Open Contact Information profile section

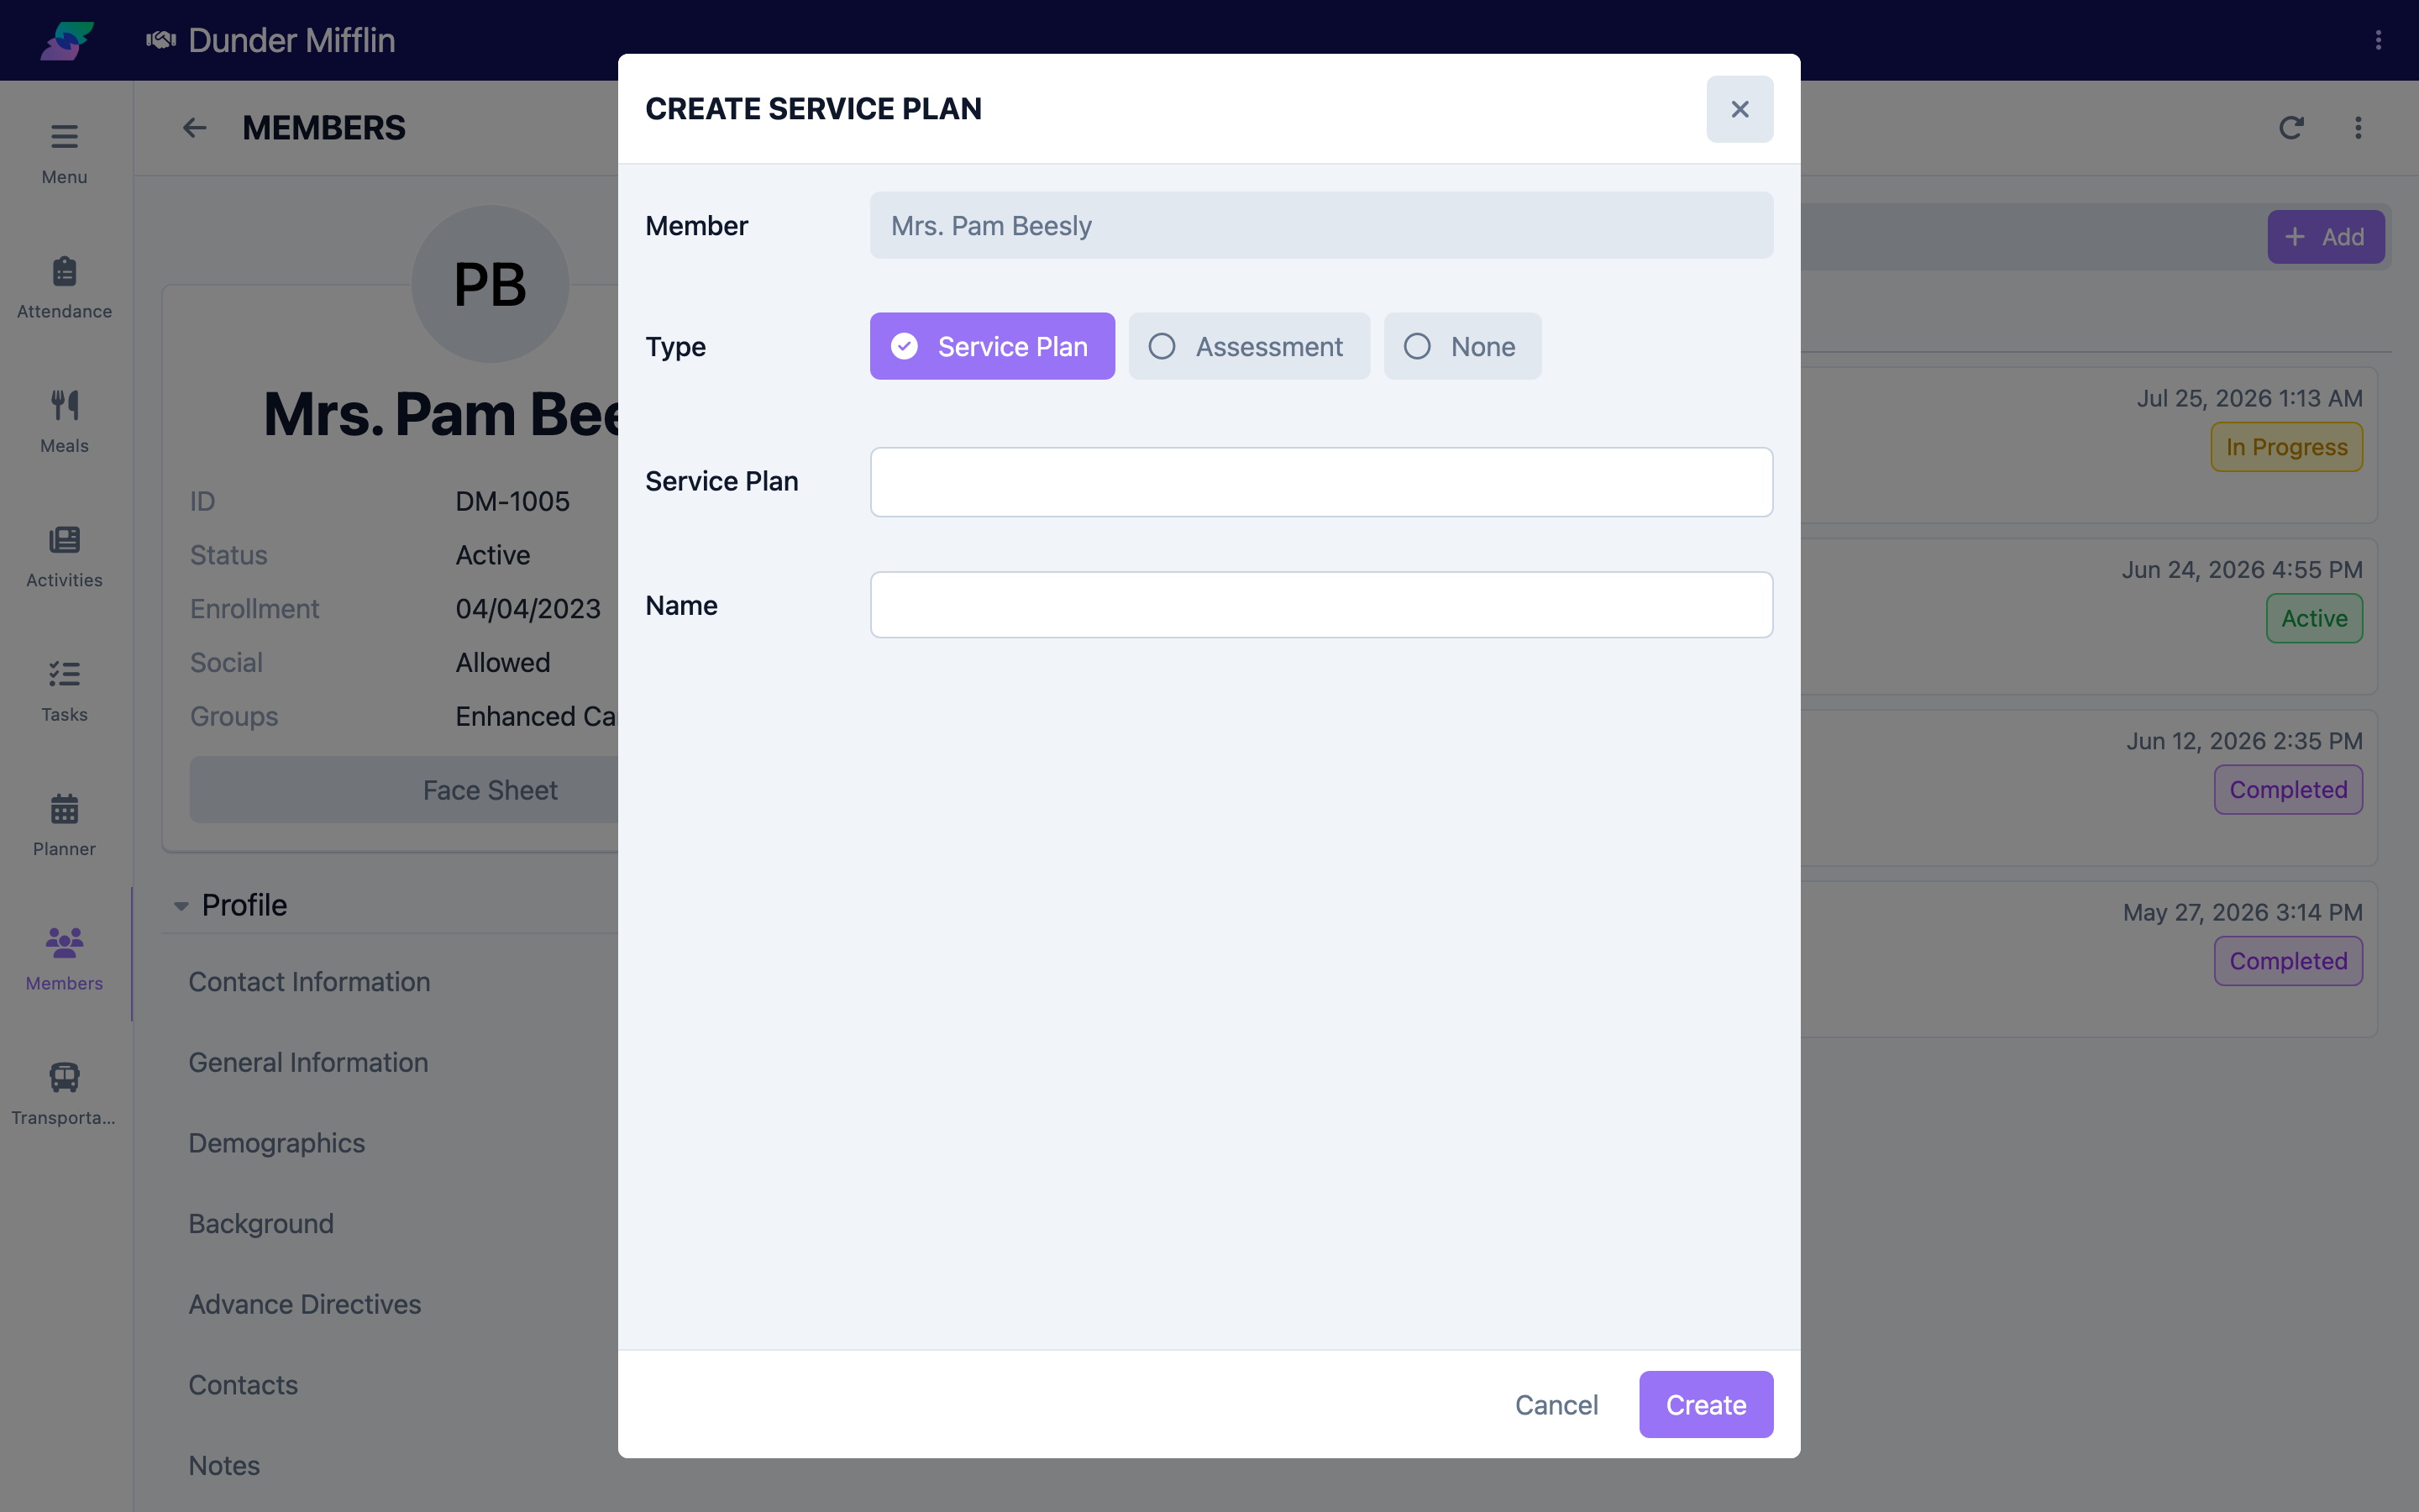(x=309, y=981)
